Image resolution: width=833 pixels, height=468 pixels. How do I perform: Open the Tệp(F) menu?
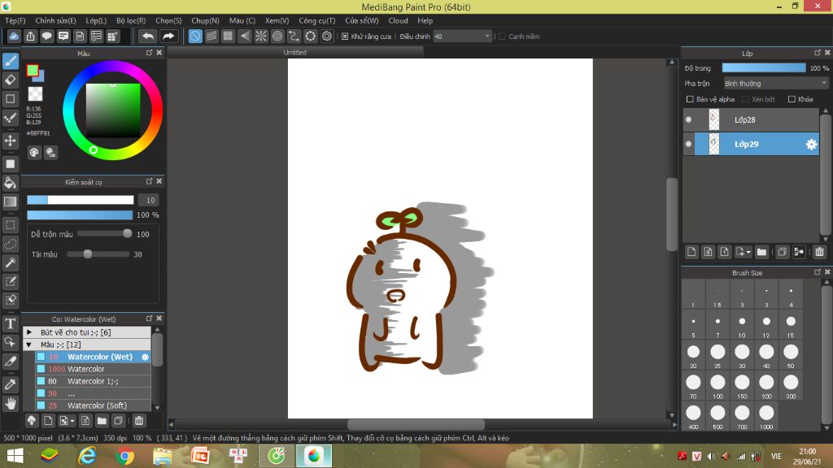tap(15, 20)
